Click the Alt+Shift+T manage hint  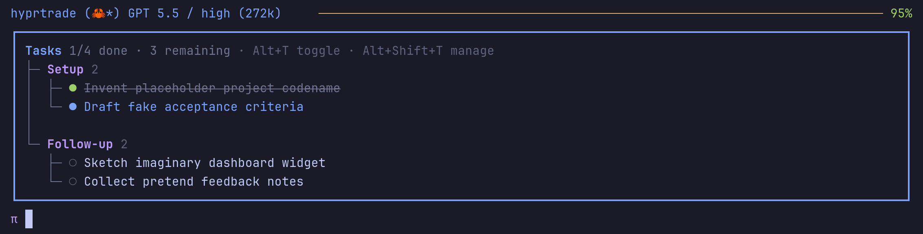click(428, 51)
